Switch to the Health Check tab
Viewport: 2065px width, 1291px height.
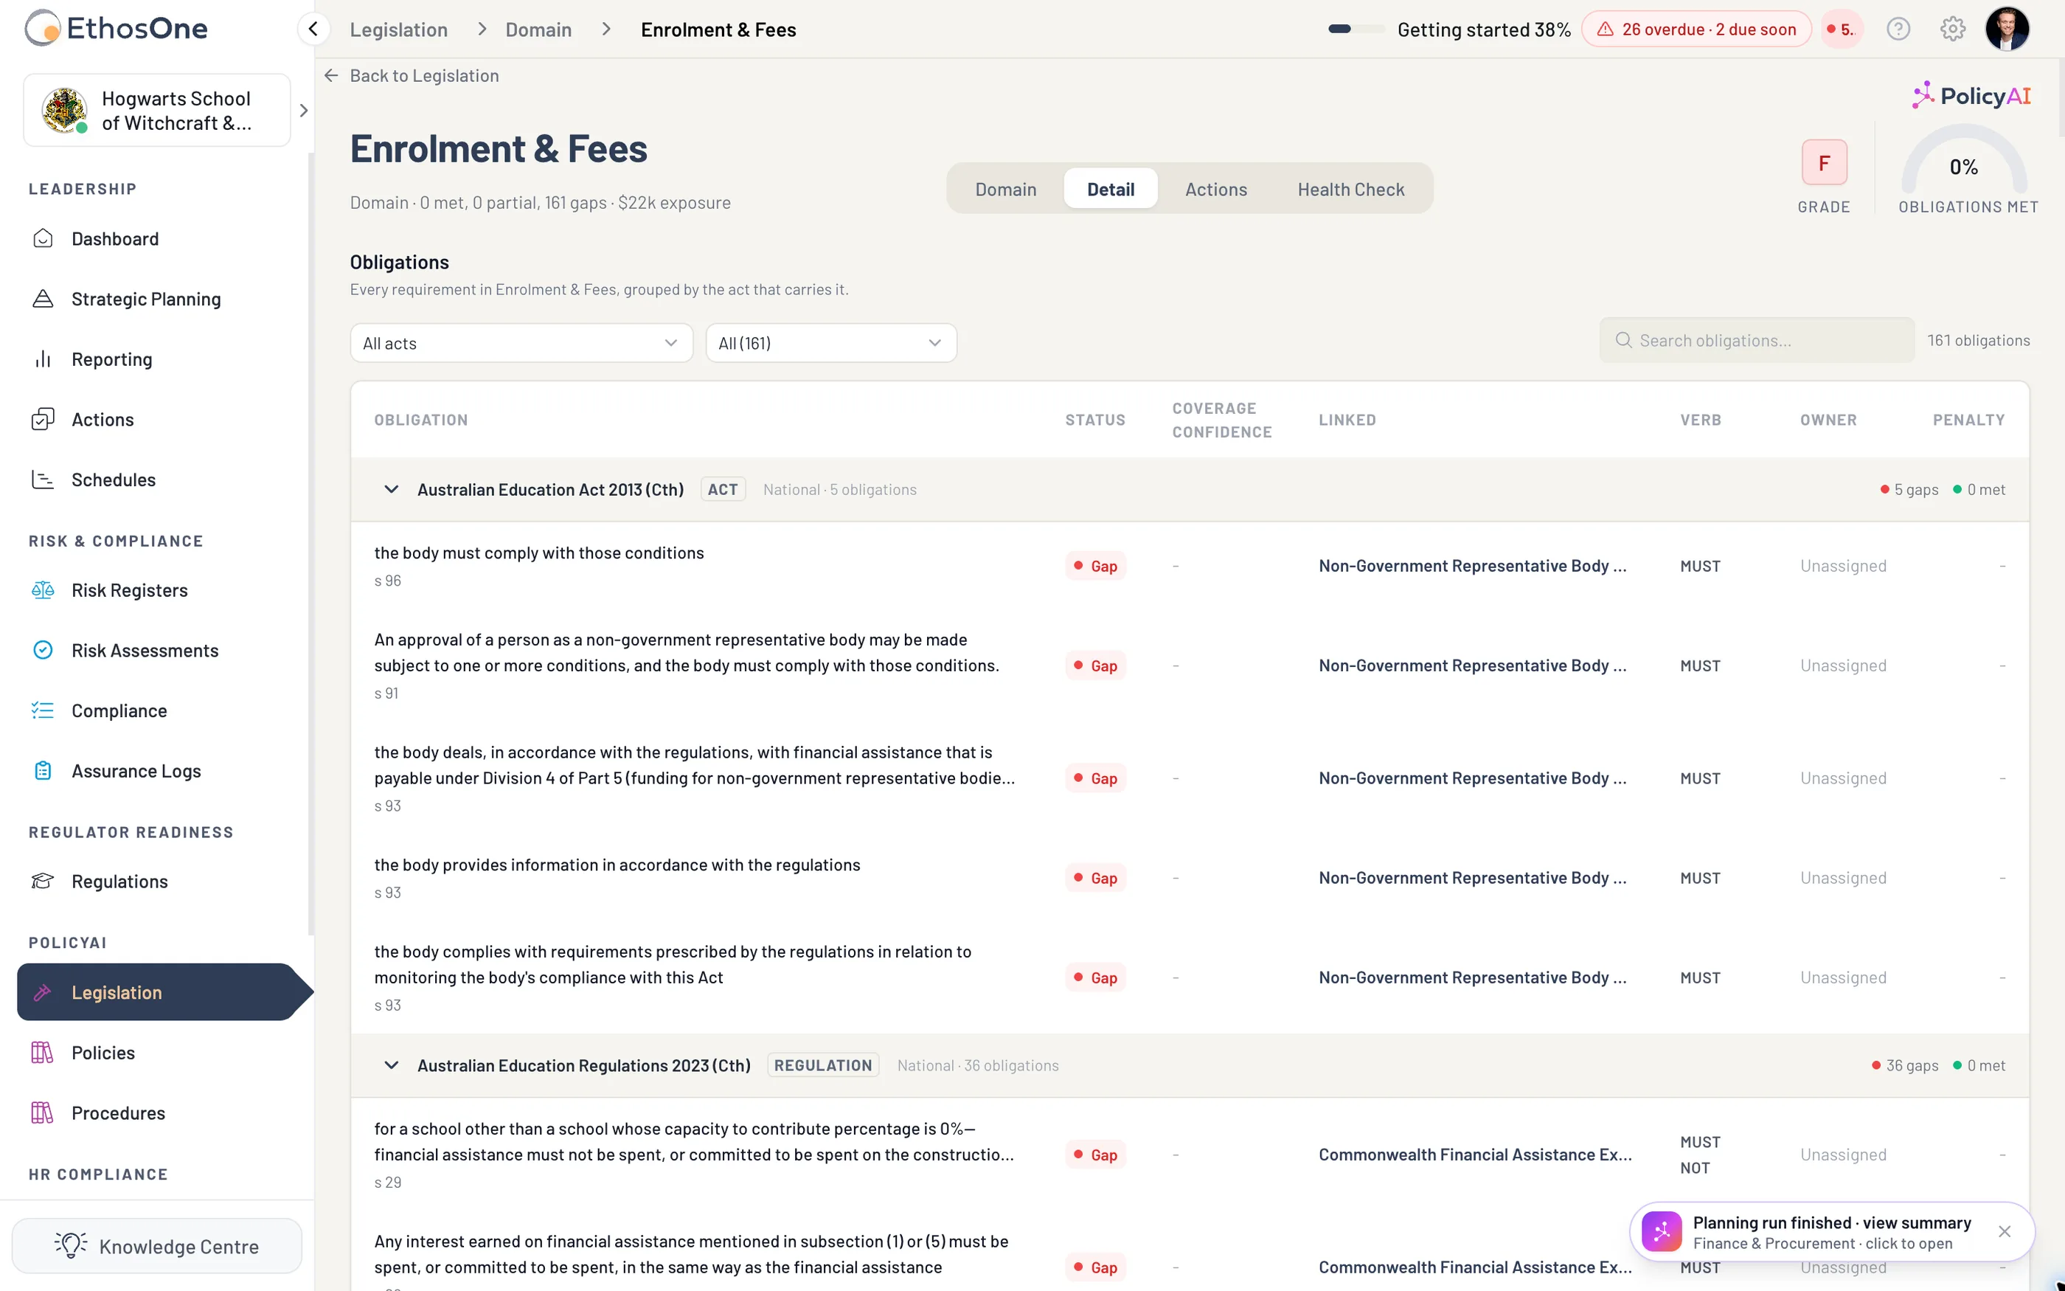pyautogui.click(x=1351, y=189)
